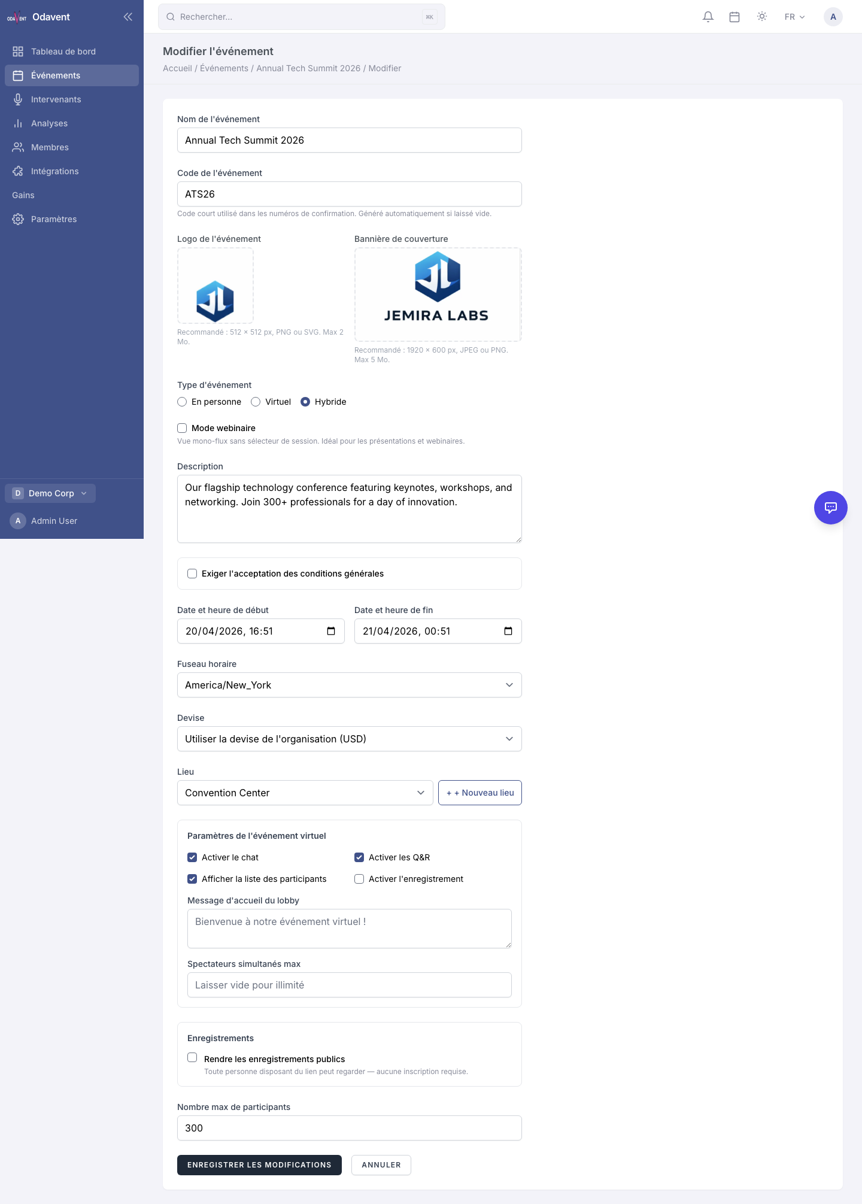This screenshot has height=1204, width=862.
Task: Open date picker icon for end date
Action: click(x=508, y=631)
